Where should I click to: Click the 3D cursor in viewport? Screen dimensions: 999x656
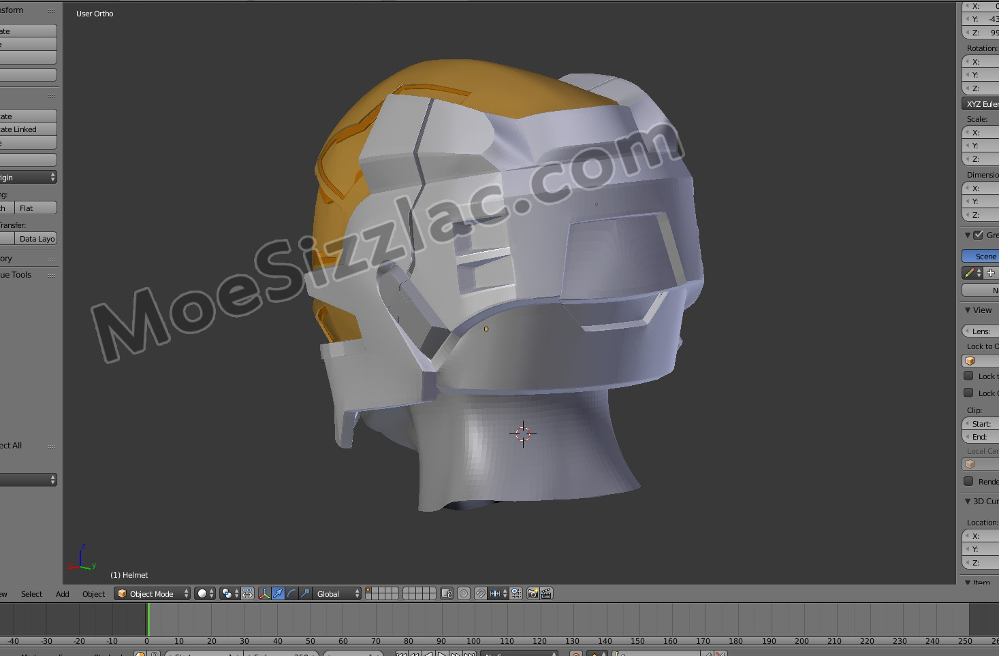coord(523,433)
